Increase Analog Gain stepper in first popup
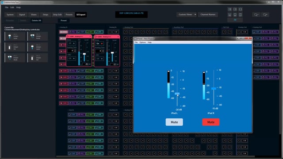The image size is (283, 159). click(x=75, y=50)
